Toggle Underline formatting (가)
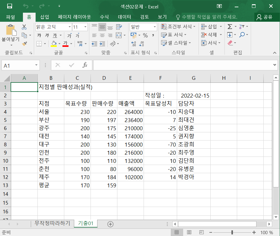280x236 pixels. tap(55, 35)
